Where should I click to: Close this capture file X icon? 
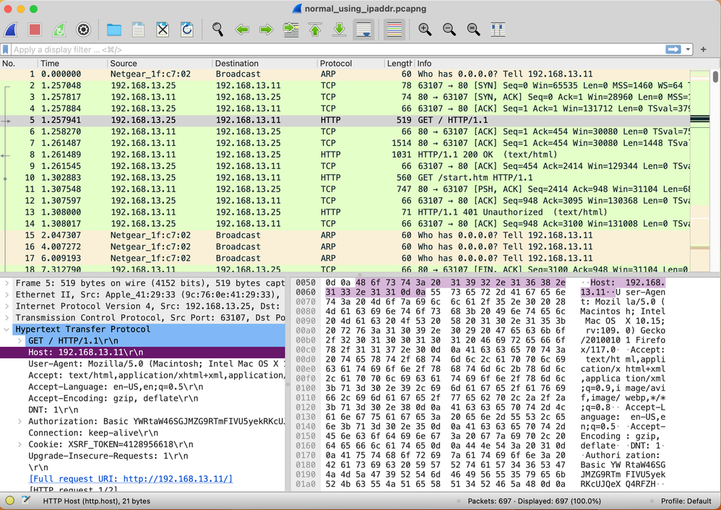[163, 30]
